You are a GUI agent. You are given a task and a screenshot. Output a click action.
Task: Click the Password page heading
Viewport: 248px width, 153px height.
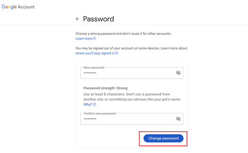coord(98,19)
